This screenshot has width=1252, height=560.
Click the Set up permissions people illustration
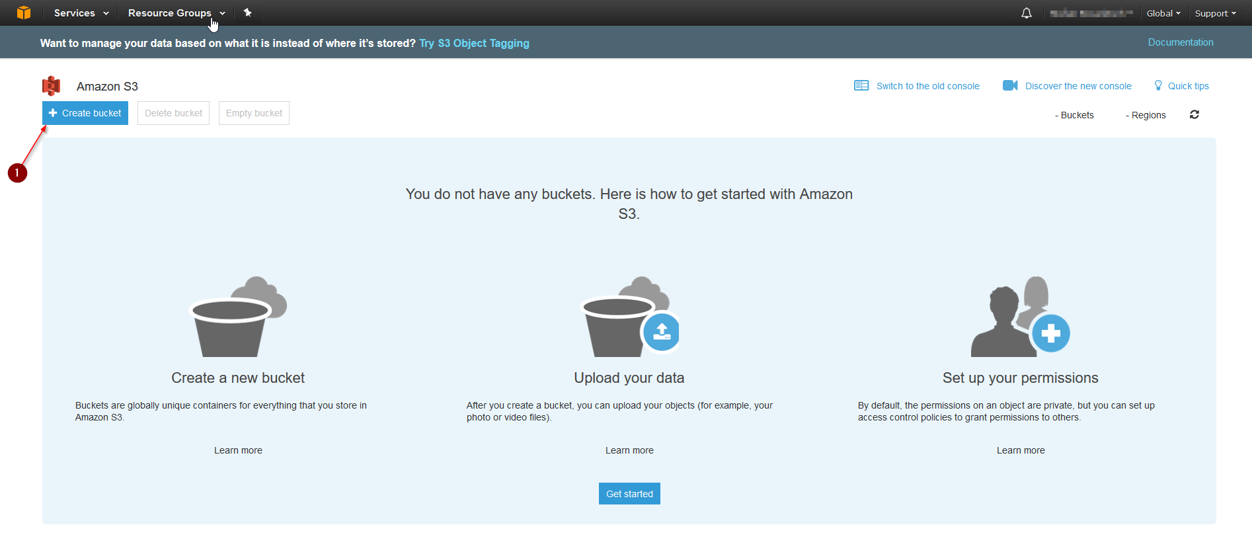(1020, 317)
